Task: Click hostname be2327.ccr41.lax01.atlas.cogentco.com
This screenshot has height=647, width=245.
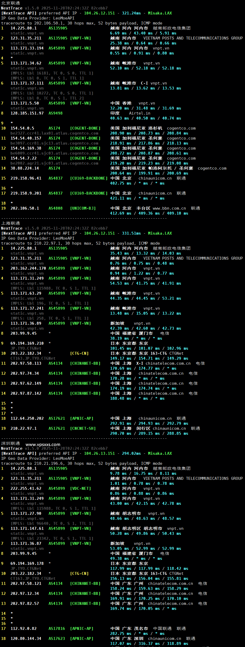Action: 54,133
